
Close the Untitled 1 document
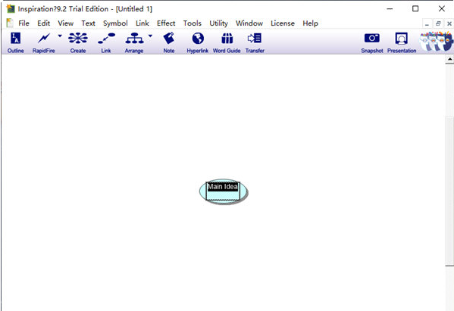pyautogui.click(x=449, y=23)
